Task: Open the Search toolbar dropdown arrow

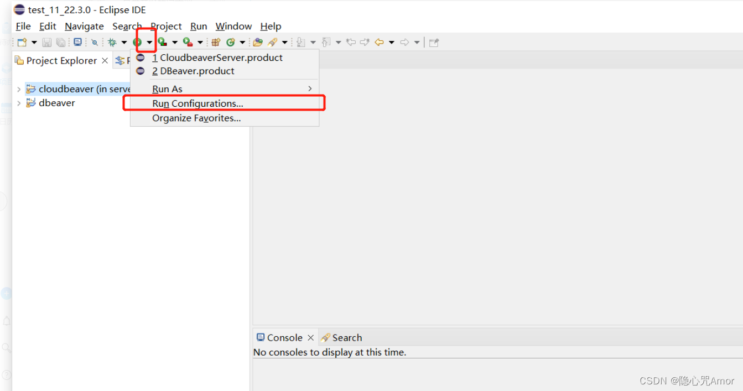Action: (285, 42)
